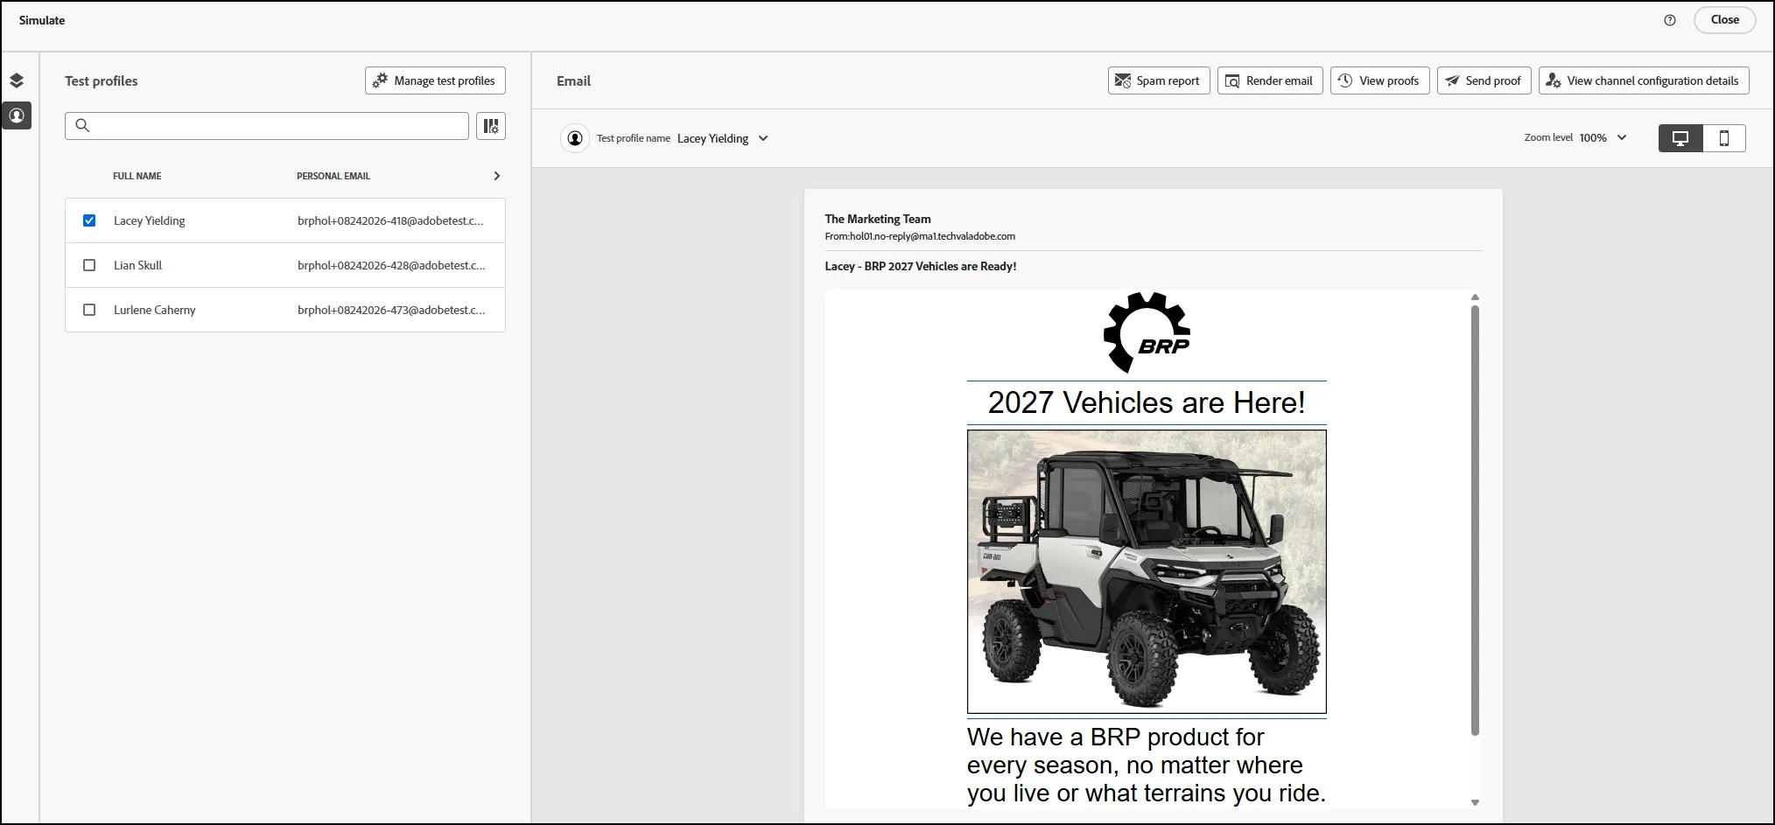
Task: Select the Lurlene Caherny name cell
Action: tap(155, 310)
